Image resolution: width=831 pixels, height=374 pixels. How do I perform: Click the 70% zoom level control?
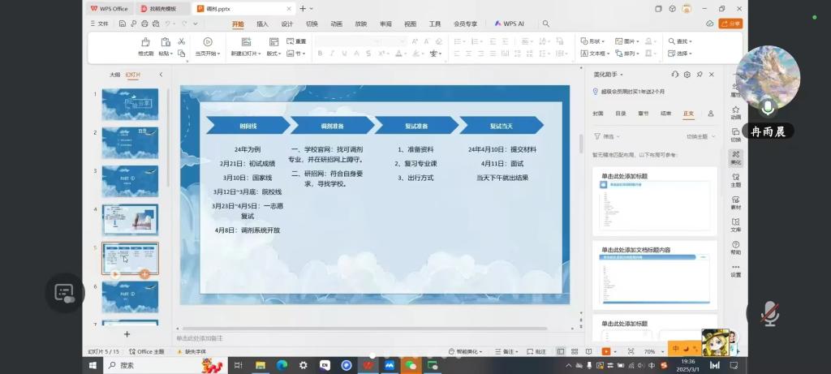649,351
